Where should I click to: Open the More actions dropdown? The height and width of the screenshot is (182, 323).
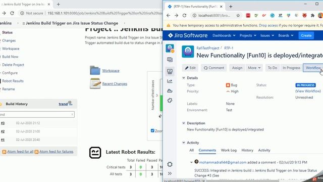(x=254, y=68)
